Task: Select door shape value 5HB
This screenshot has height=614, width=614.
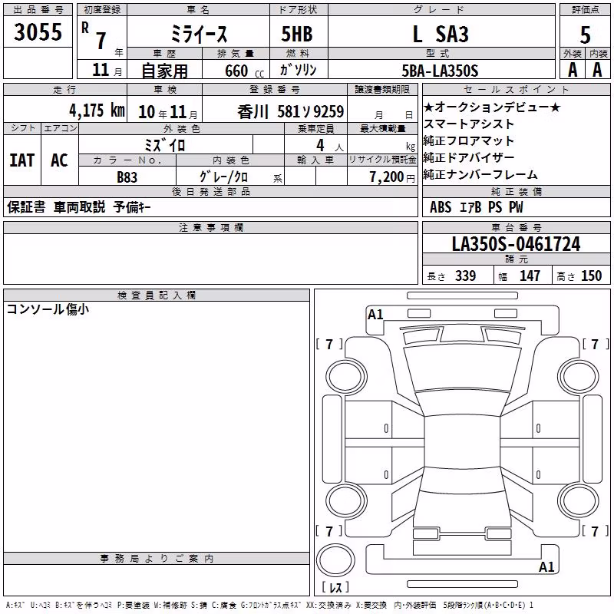Action: tap(297, 34)
